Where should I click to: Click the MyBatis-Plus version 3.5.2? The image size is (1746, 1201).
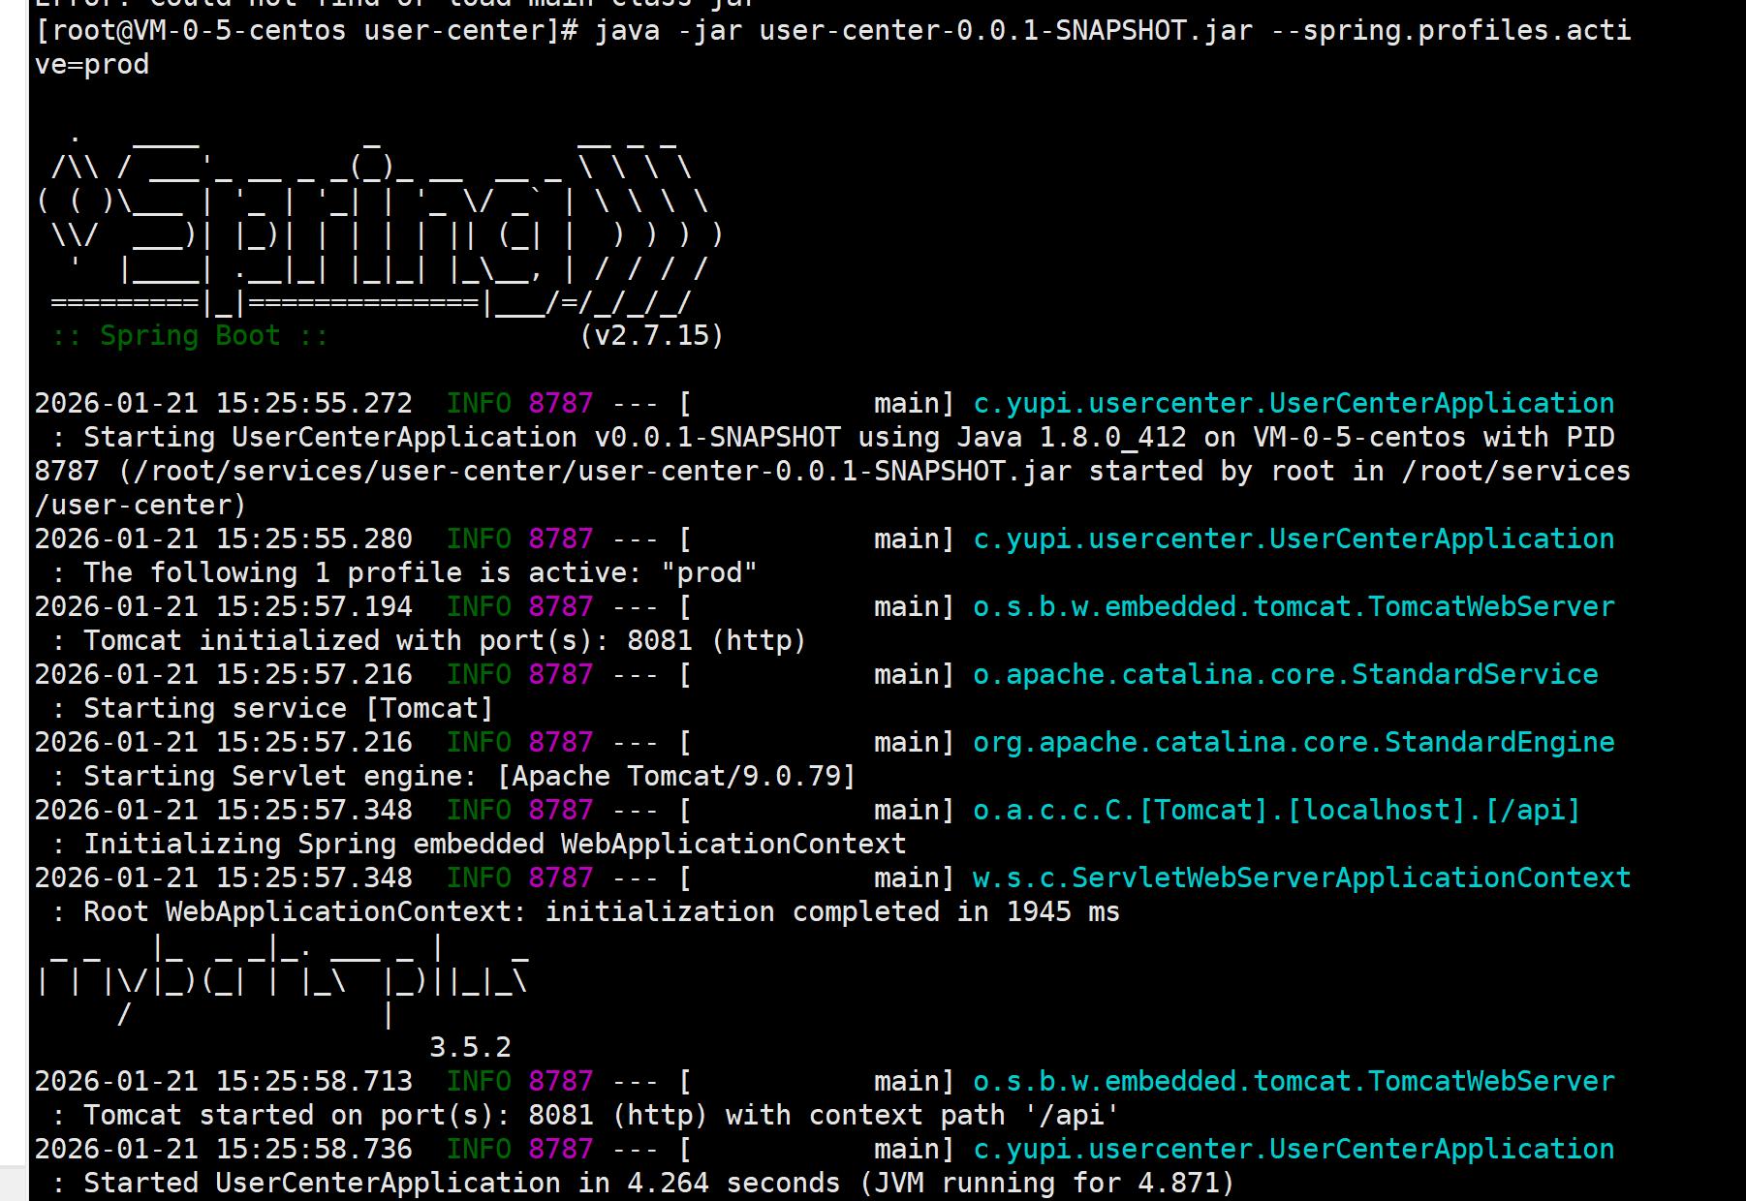[470, 1047]
